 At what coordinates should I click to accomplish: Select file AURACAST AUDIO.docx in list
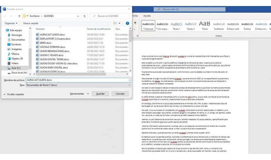tap(50, 35)
